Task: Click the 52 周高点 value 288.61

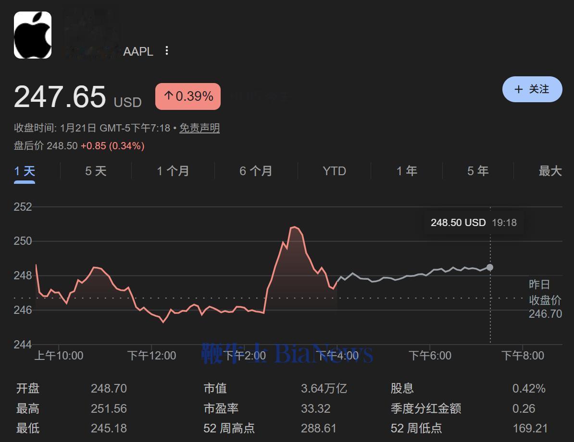Action: 318,428
